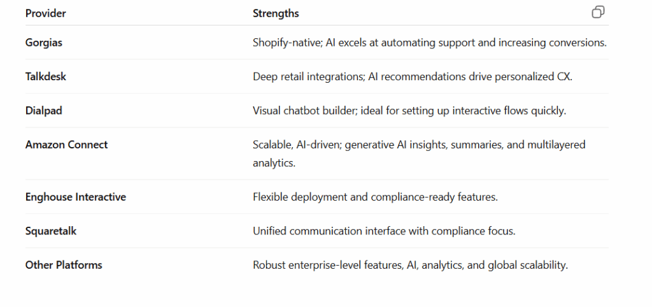Click the Squaretalk provider name
Image resolution: width=652 pixels, height=307 pixels.
[x=51, y=231]
